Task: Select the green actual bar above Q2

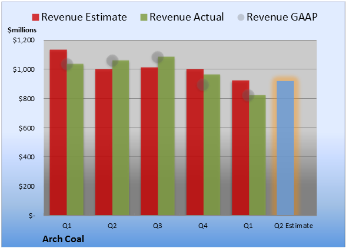Action: (x=121, y=138)
